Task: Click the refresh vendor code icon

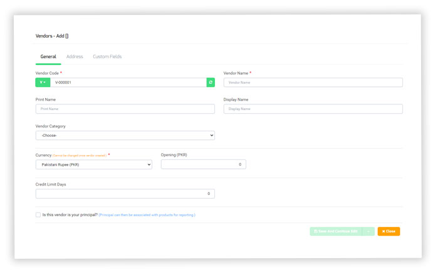Action: tap(211, 82)
